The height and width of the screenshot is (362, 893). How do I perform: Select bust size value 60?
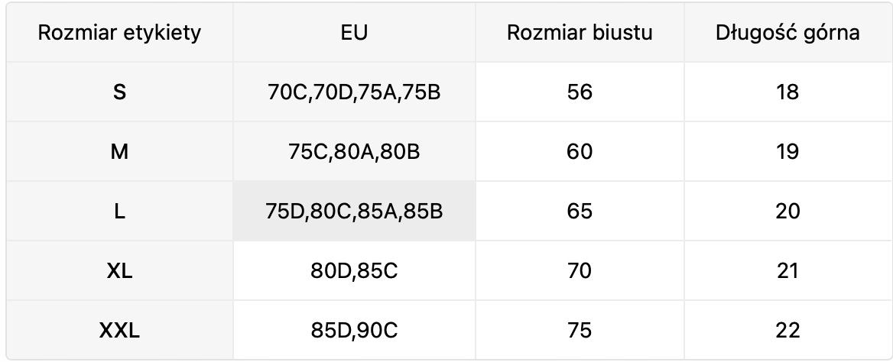pyautogui.click(x=580, y=152)
